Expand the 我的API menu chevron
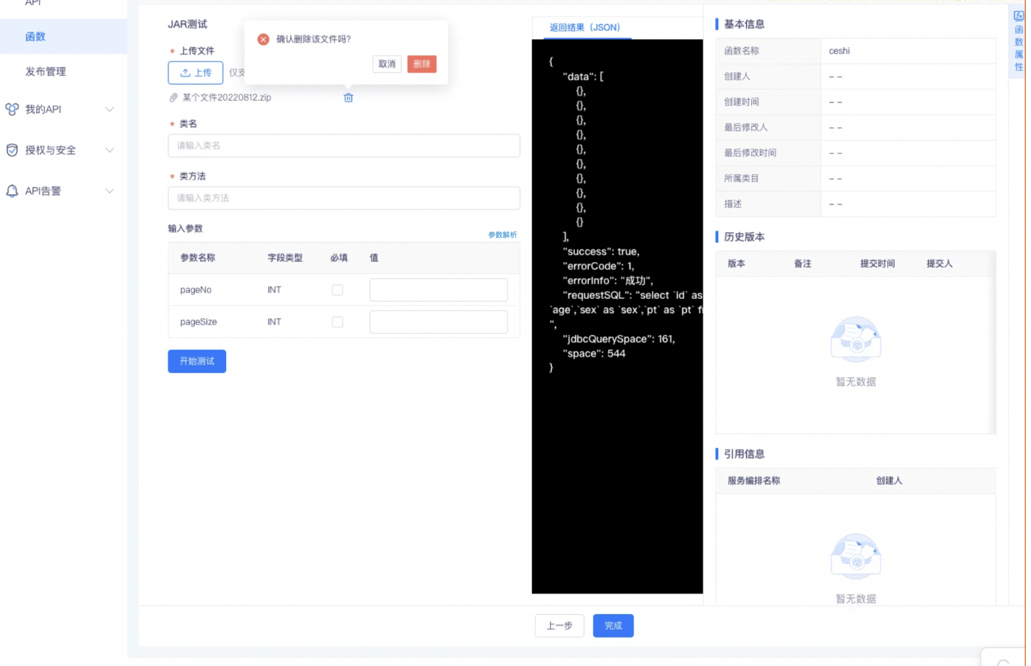 pos(110,110)
